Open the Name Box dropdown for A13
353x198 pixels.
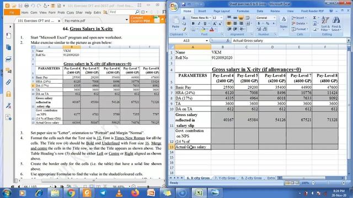tap(207, 41)
